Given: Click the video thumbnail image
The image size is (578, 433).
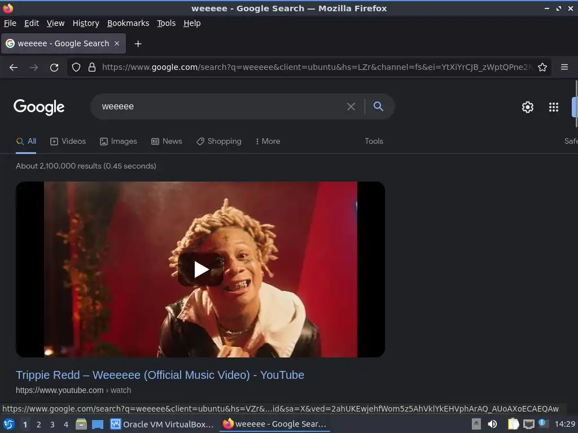Looking at the screenshot, I should [x=200, y=269].
